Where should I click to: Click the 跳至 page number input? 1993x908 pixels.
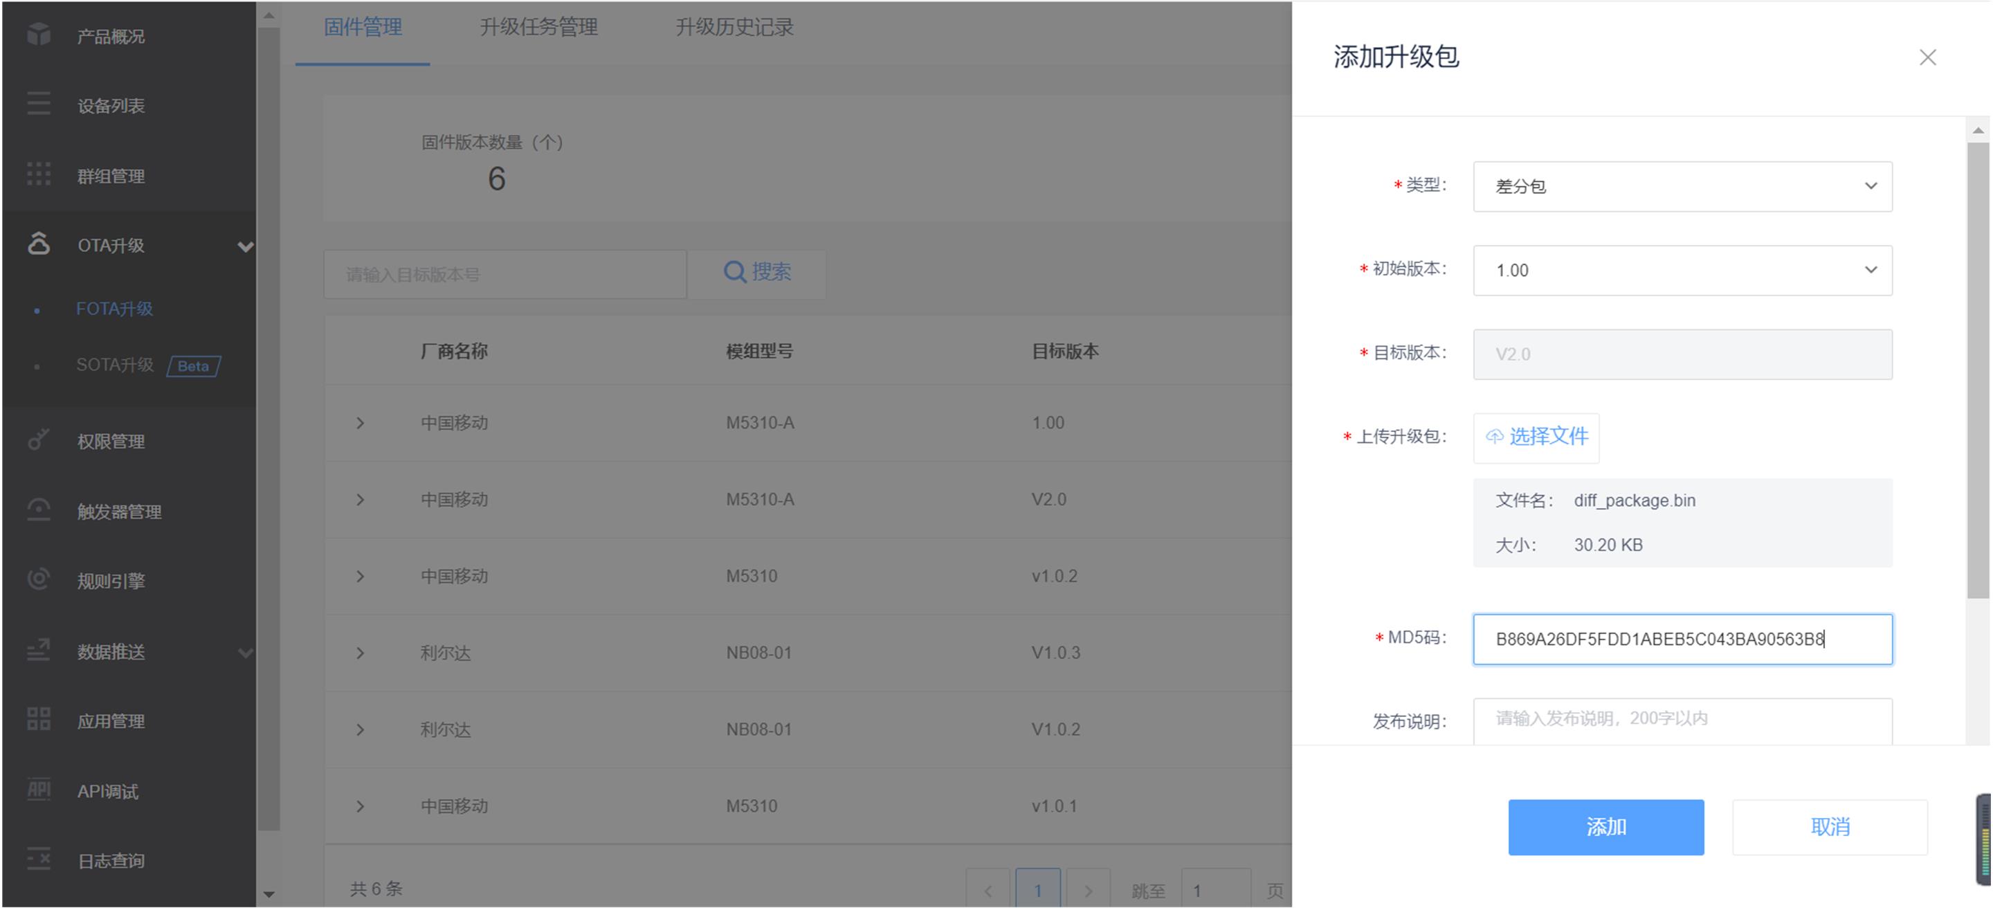coord(1217,889)
